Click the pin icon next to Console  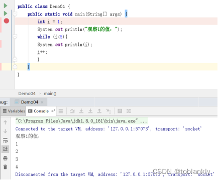[x=53, y=111]
